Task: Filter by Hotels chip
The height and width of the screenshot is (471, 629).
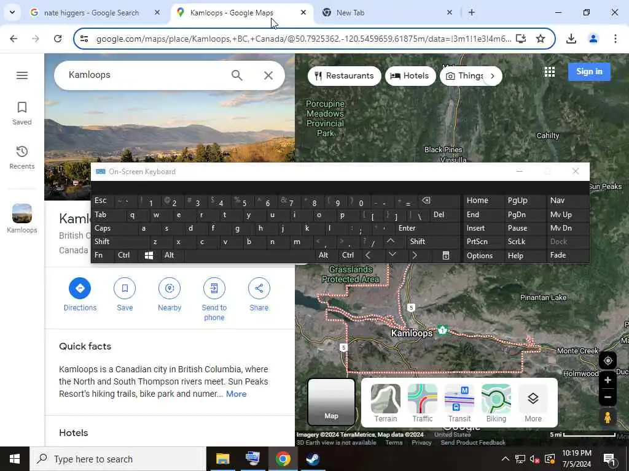Action: [410, 75]
